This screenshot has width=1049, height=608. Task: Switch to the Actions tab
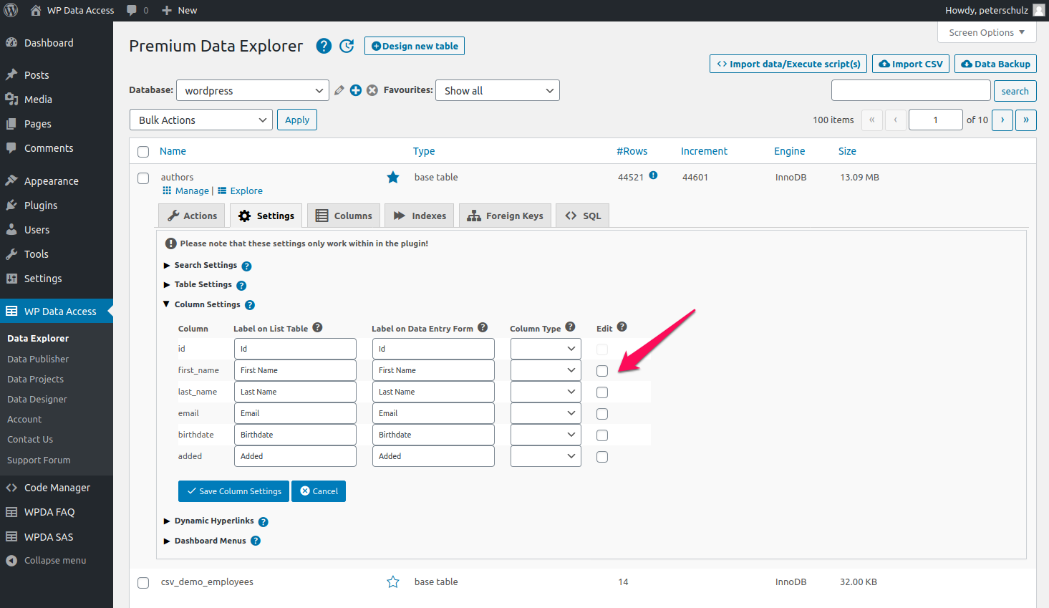click(x=192, y=216)
